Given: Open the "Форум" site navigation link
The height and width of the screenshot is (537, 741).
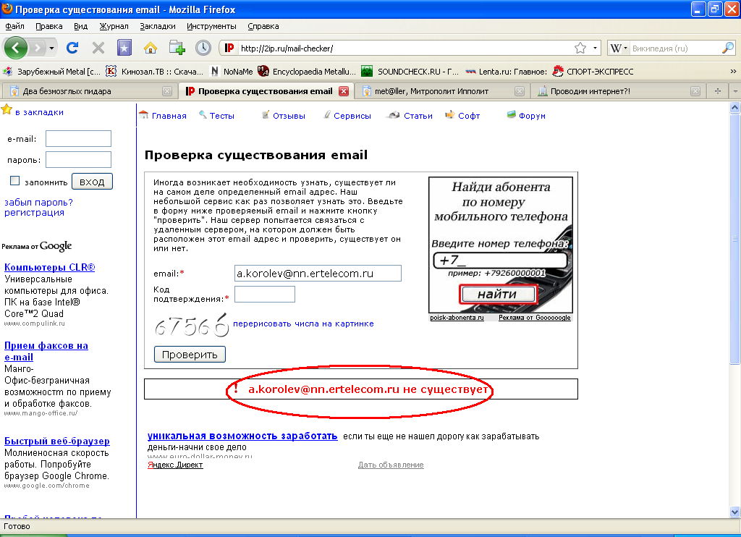Looking at the screenshot, I should tap(532, 116).
